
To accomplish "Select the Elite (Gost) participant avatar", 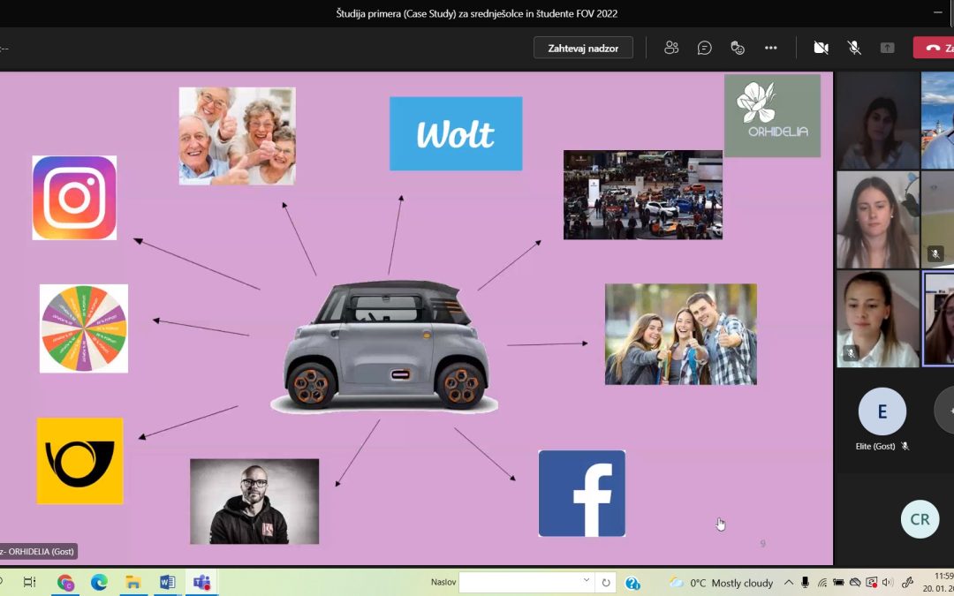I will coord(882,411).
